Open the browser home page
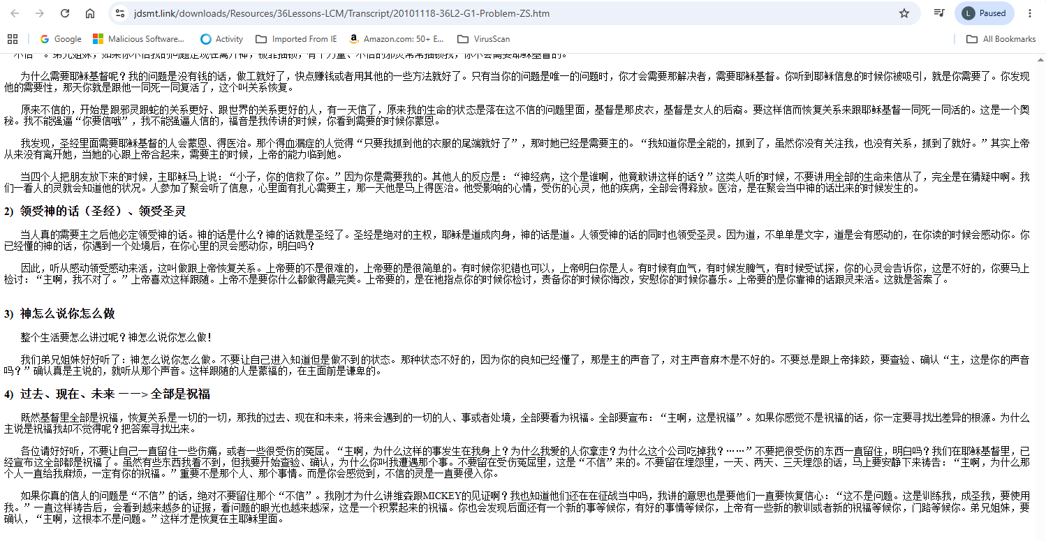The height and width of the screenshot is (541, 1046). click(x=90, y=13)
